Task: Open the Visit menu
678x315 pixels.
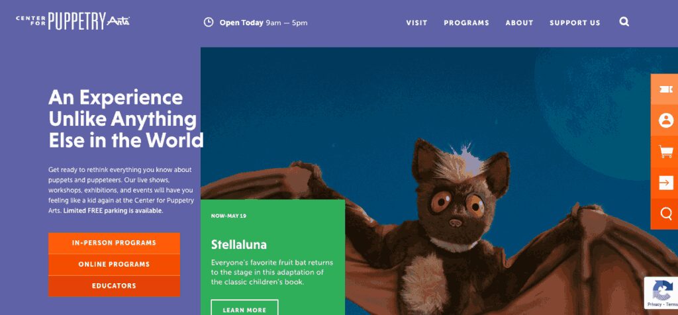Action: 416,23
